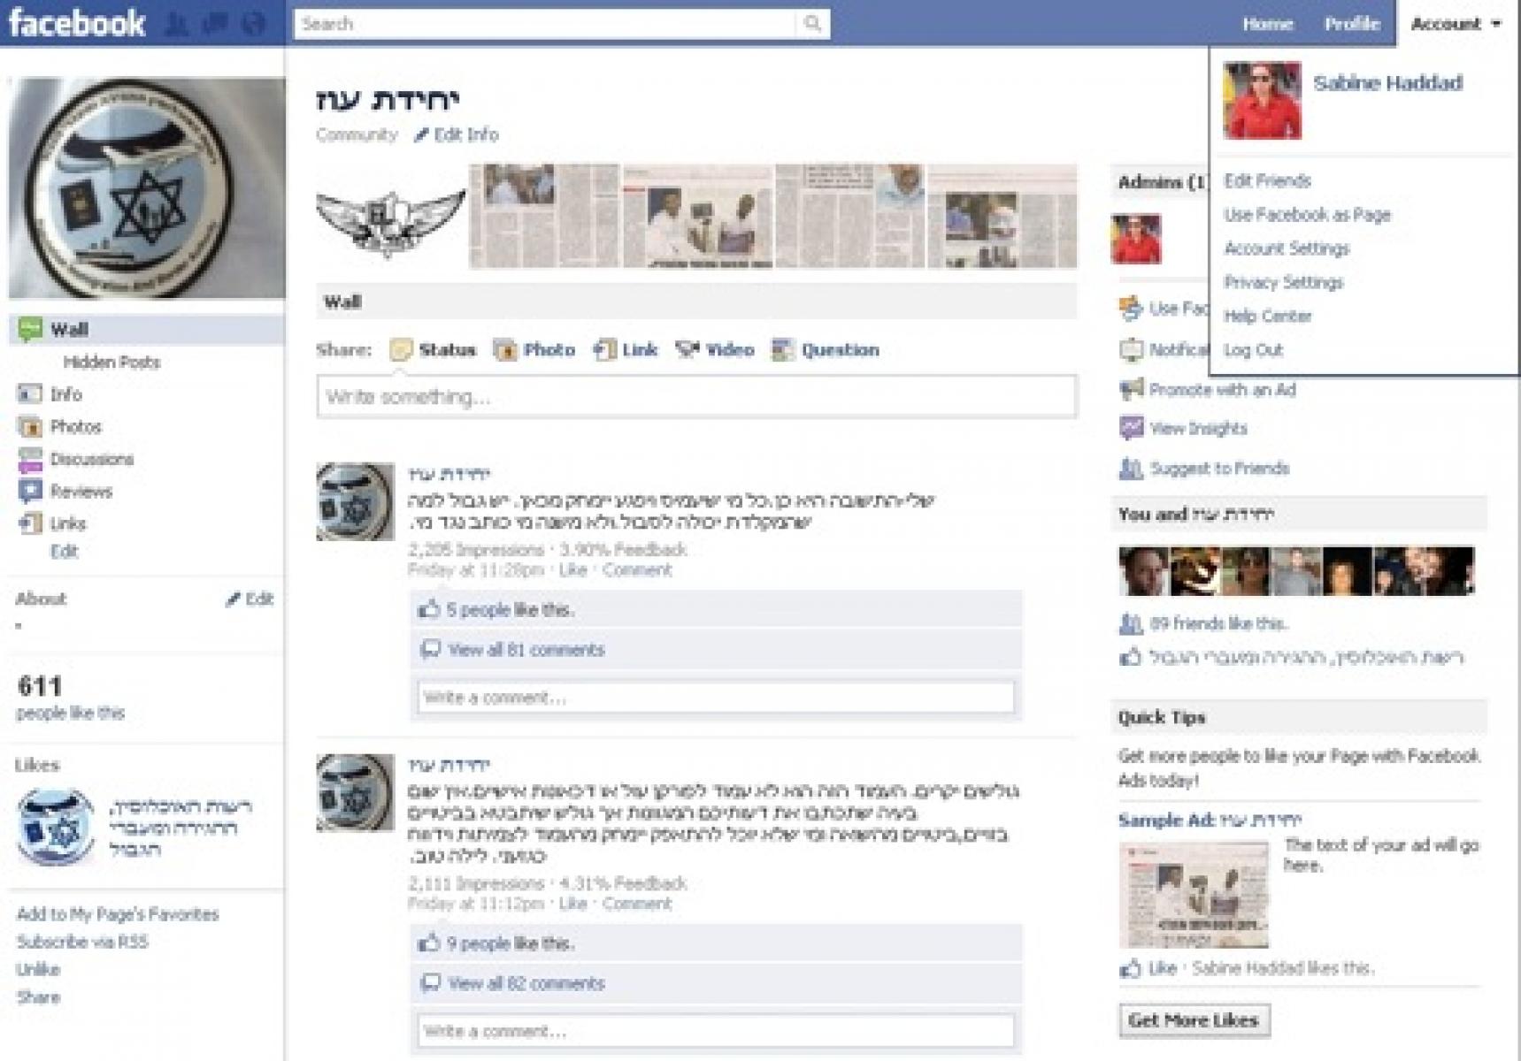Click Sabine Haddad's picture in Account menu
This screenshot has width=1521, height=1061.
click(1263, 100)
